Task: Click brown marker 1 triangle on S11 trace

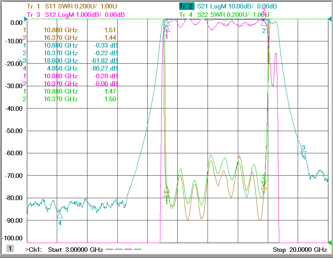Action: pyautogui.click(x=167, y=189)
